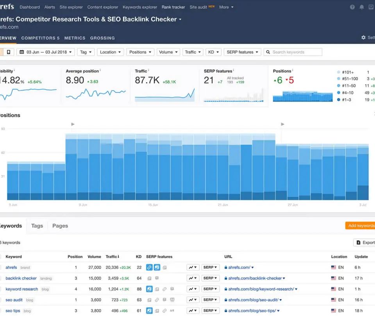Open history chart button for keyword research
375x316 pixels.
coord(193,289)
